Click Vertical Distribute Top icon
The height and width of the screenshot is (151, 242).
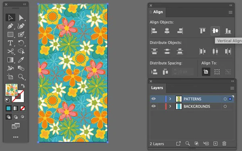coord(154,51)
